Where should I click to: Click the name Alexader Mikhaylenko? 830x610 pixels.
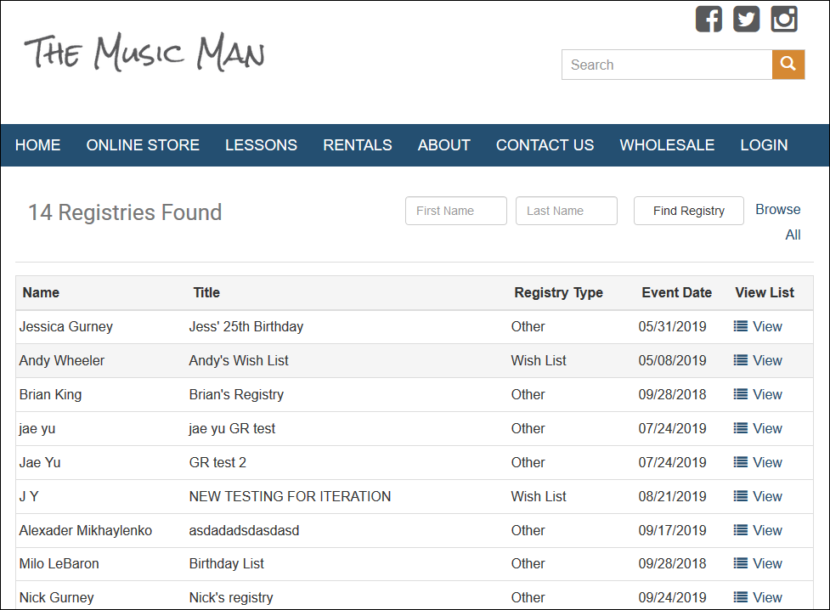point(85,530)
